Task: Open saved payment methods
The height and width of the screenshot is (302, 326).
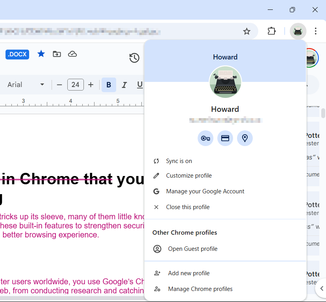Action: [225, 138]
